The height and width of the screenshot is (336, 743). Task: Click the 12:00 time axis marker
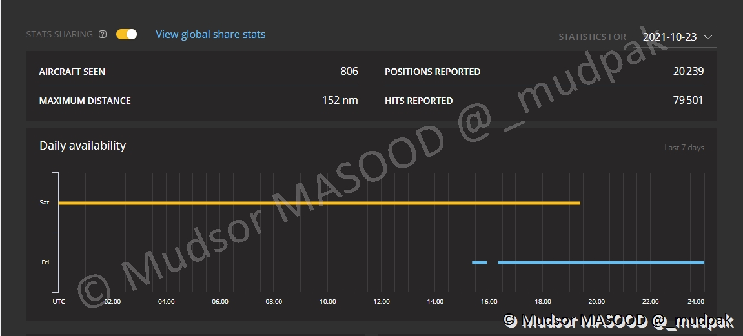[382, 301]
